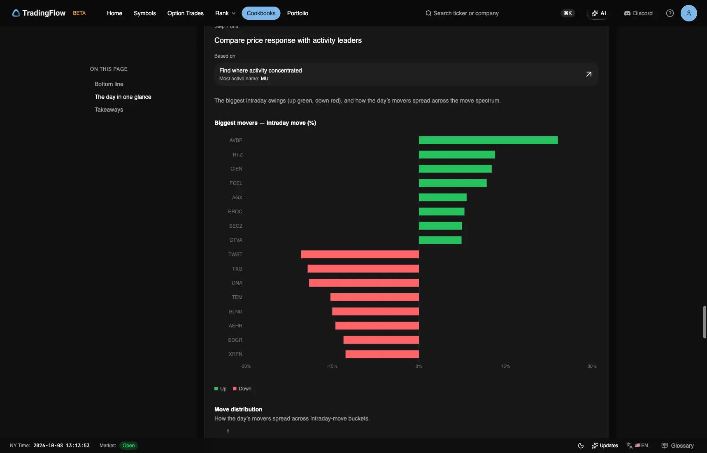707x453 pixels.
Task: Open the Symbols page
Action: pos(145,13)
